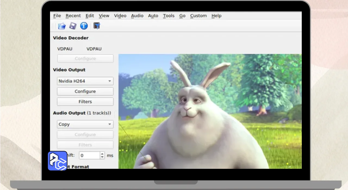Click Configure under Video Decoder

coord(85,59)
